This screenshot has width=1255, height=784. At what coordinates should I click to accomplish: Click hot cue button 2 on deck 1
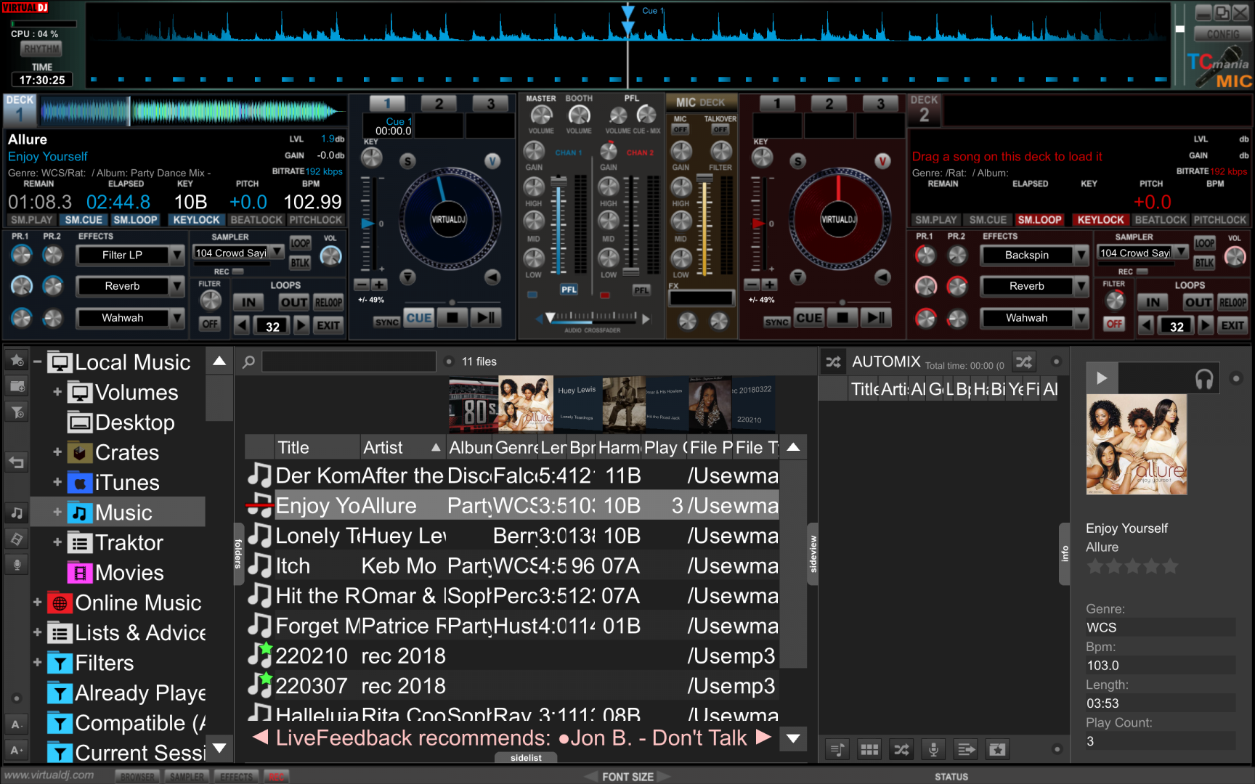pos(439,104)
